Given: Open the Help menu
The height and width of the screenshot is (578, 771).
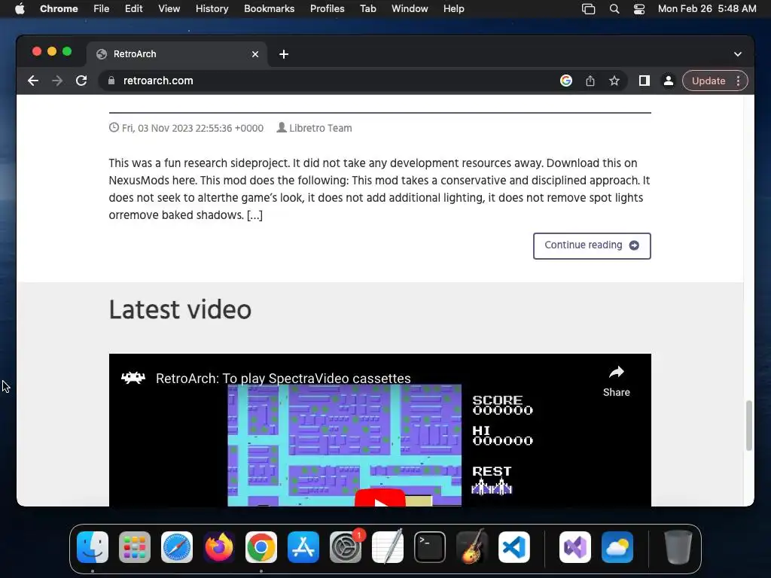Looking at the screenshot, I should (453, 9).
